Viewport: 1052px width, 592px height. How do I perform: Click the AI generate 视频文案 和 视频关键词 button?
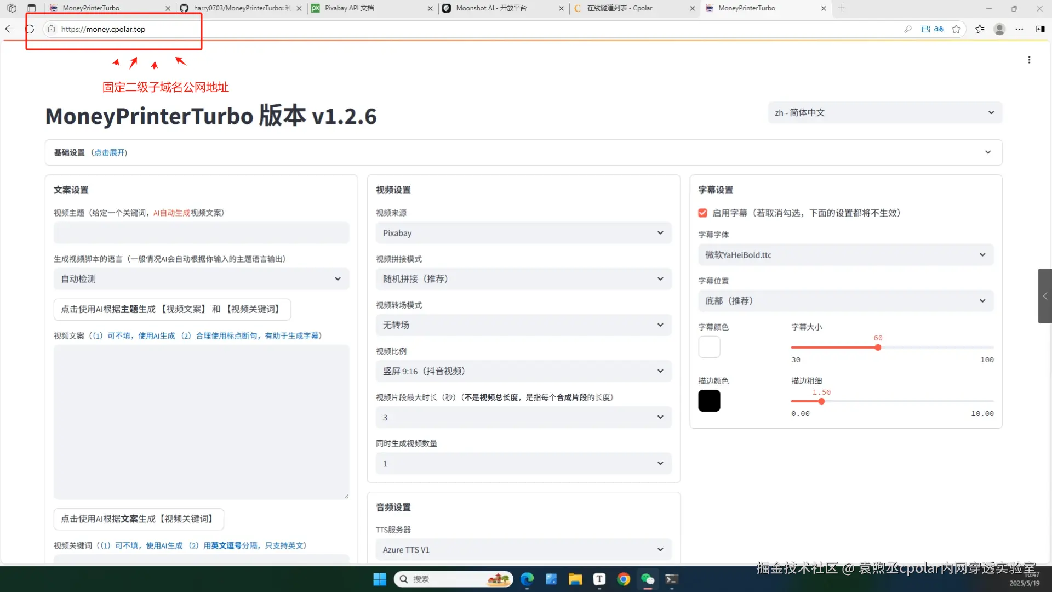[172, 309]
